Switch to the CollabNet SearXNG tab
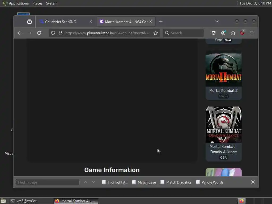Image resolution: width=272 pixels, height=204 pixels. [x=66, y=22]
